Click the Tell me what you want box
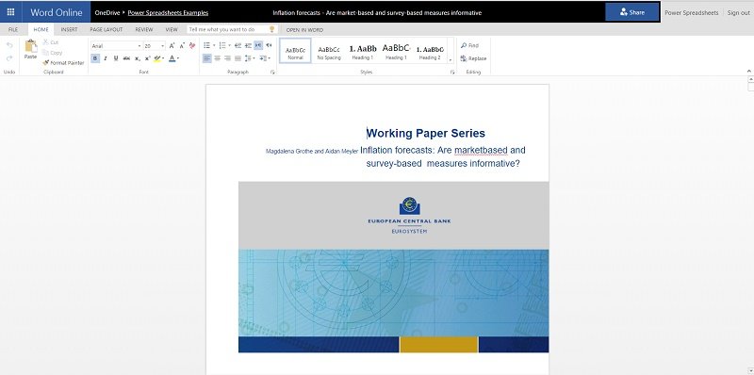 tap(228, 29)
